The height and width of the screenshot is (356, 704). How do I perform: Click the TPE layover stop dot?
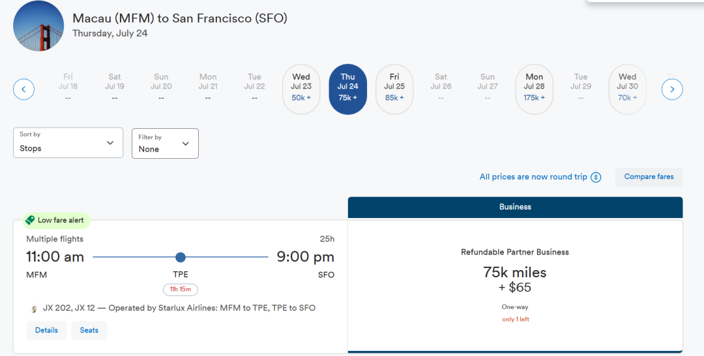(x=181, y=257)
